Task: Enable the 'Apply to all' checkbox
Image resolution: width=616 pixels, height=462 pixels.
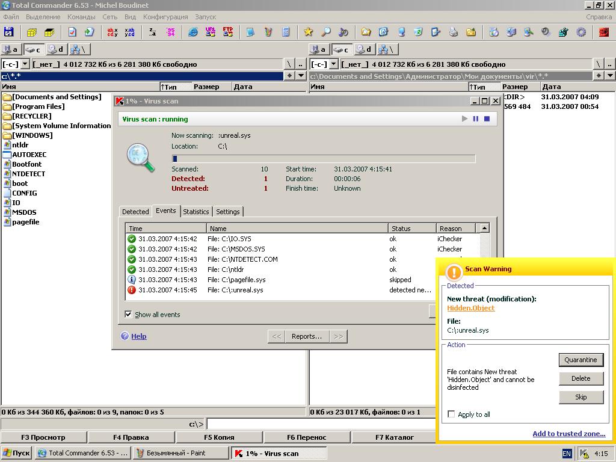Action: point(451,414)
